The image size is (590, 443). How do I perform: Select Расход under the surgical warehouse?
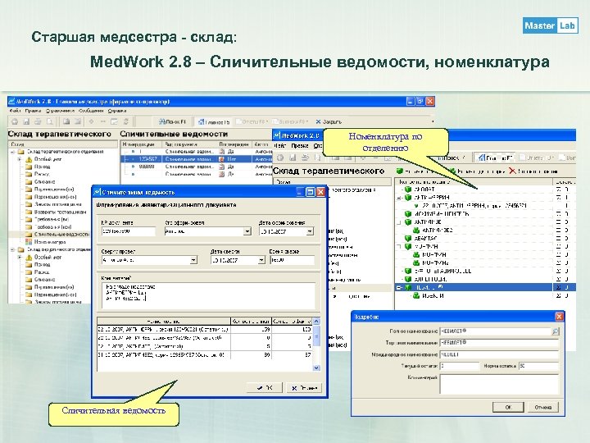(42, 272)
